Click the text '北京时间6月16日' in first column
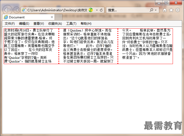Screen dimensions: 184x136 pos(17,30)
